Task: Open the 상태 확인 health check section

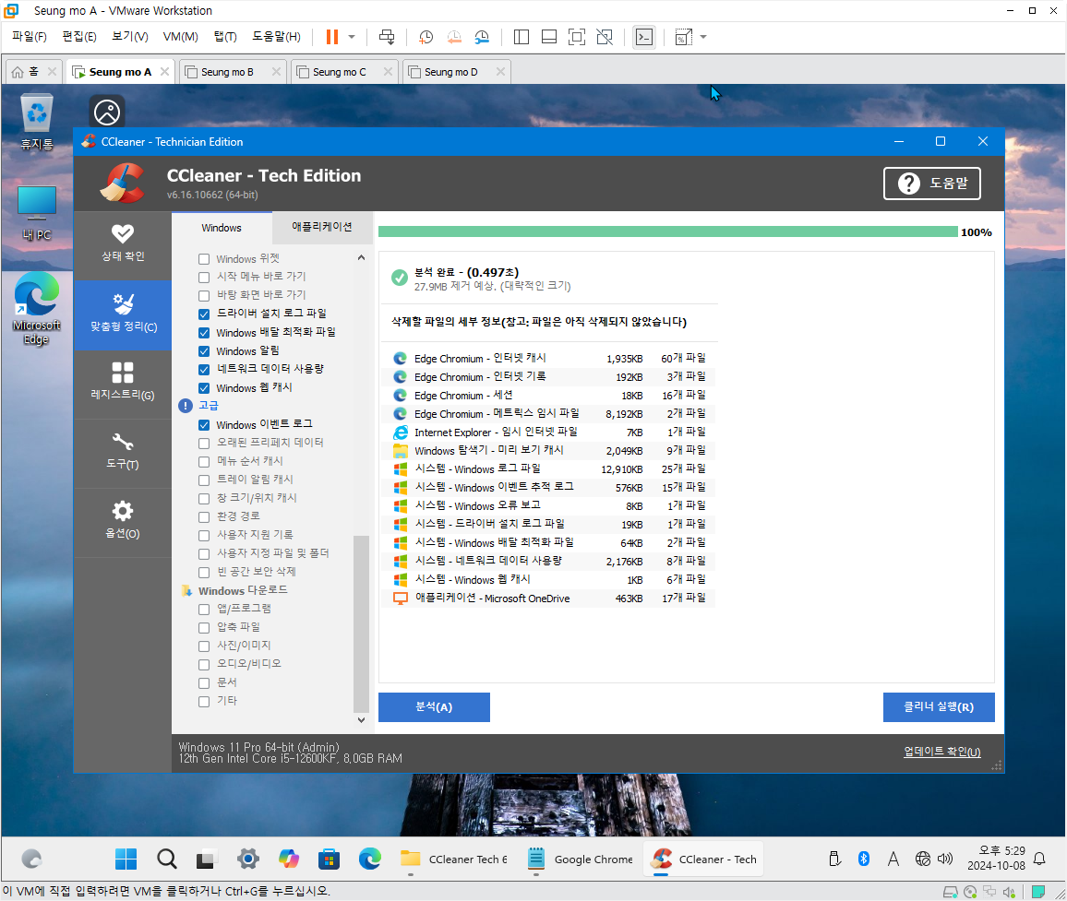Action: (x=123, y=244)
